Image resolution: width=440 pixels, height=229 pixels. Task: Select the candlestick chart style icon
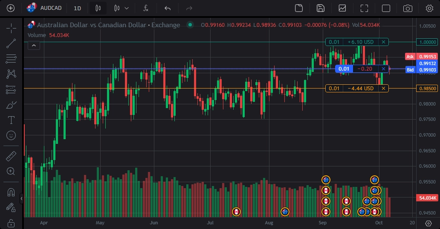(x=98, y=8)
